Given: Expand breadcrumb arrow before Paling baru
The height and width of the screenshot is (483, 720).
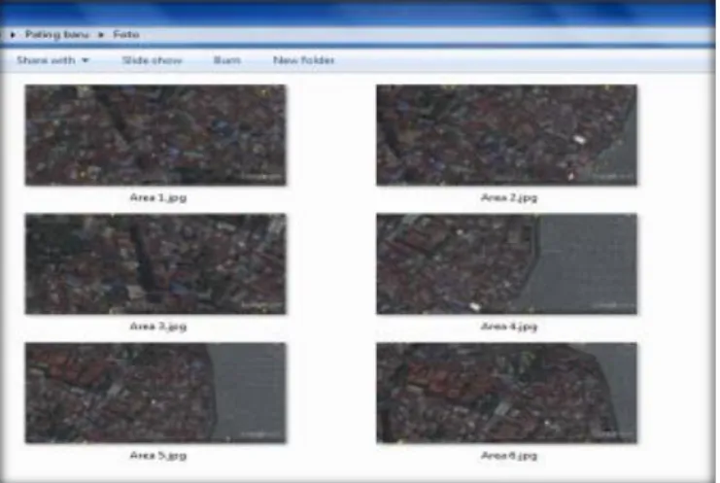Looking at the screenshot, I should pyautogui.click(x=13, y=34).
